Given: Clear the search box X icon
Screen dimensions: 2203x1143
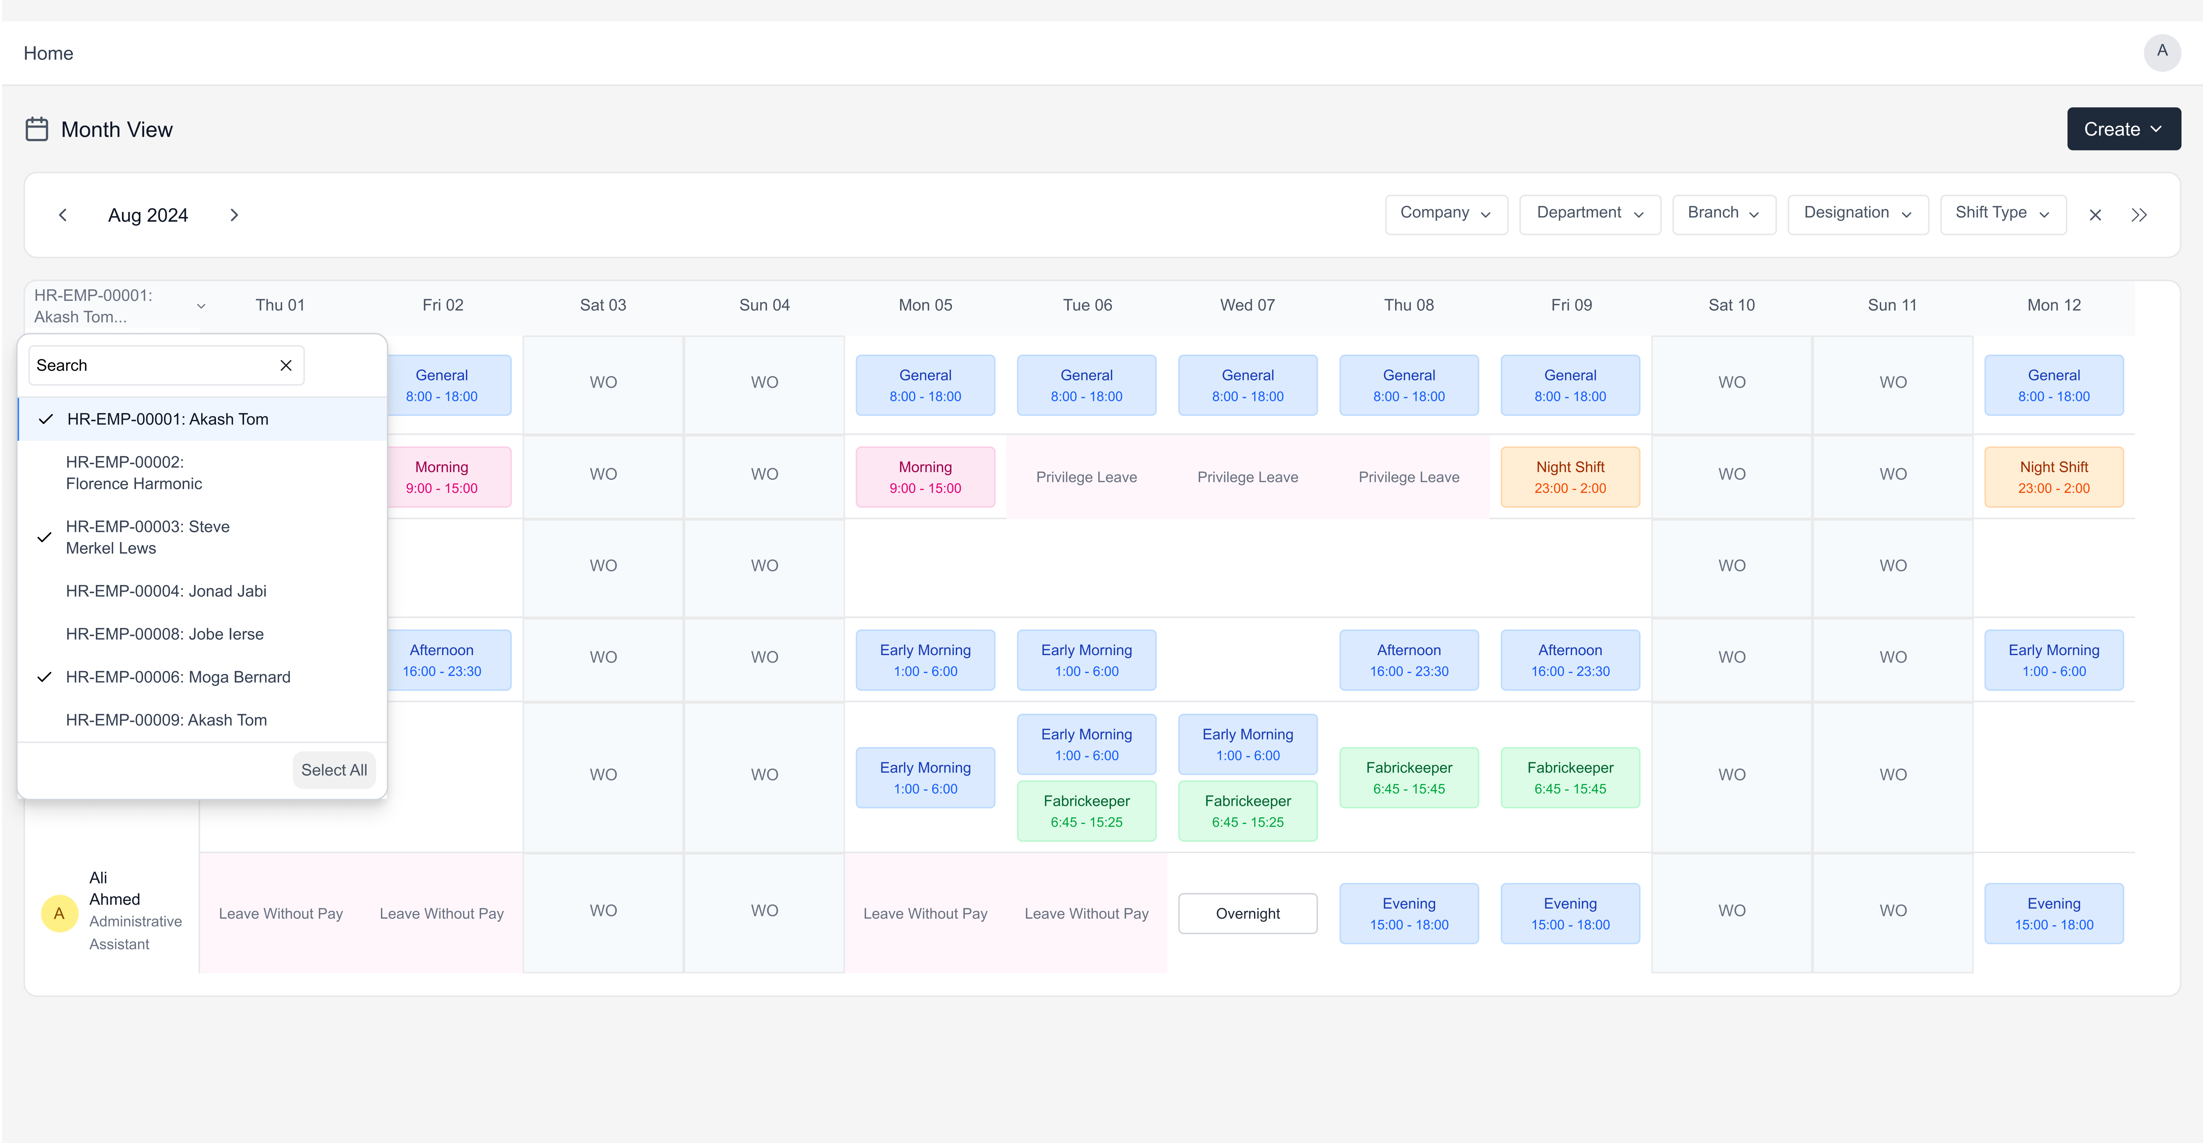Looking at the screenshot, I should pos(286,365).
